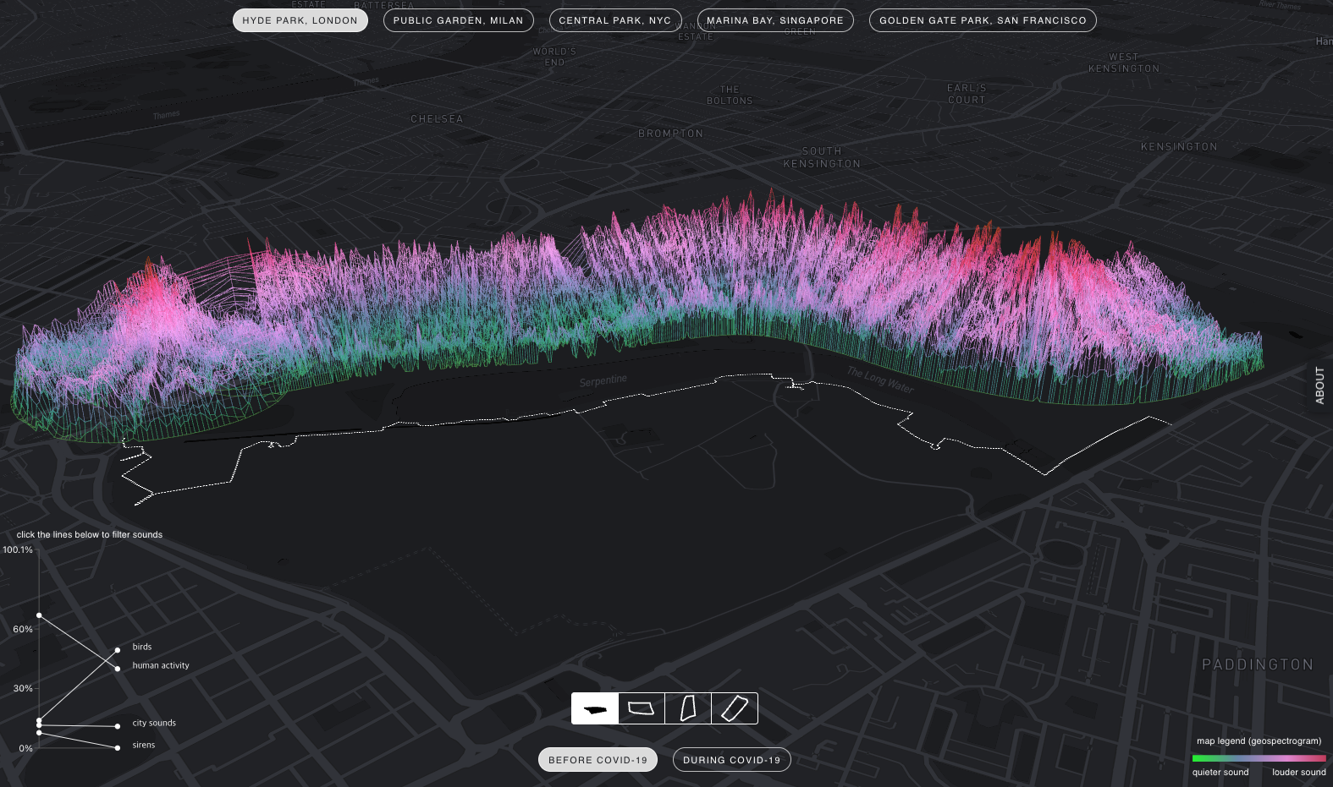1333x787 pixels.
Task: Switch to Marina Bay, Singapore
Action: [x=775, y=20]
